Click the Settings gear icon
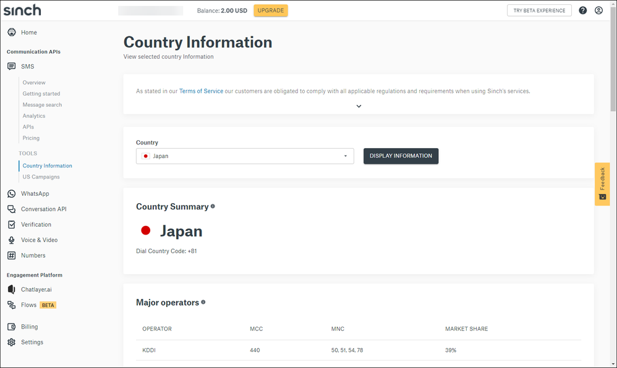617x368 pixels. [12, 342]
